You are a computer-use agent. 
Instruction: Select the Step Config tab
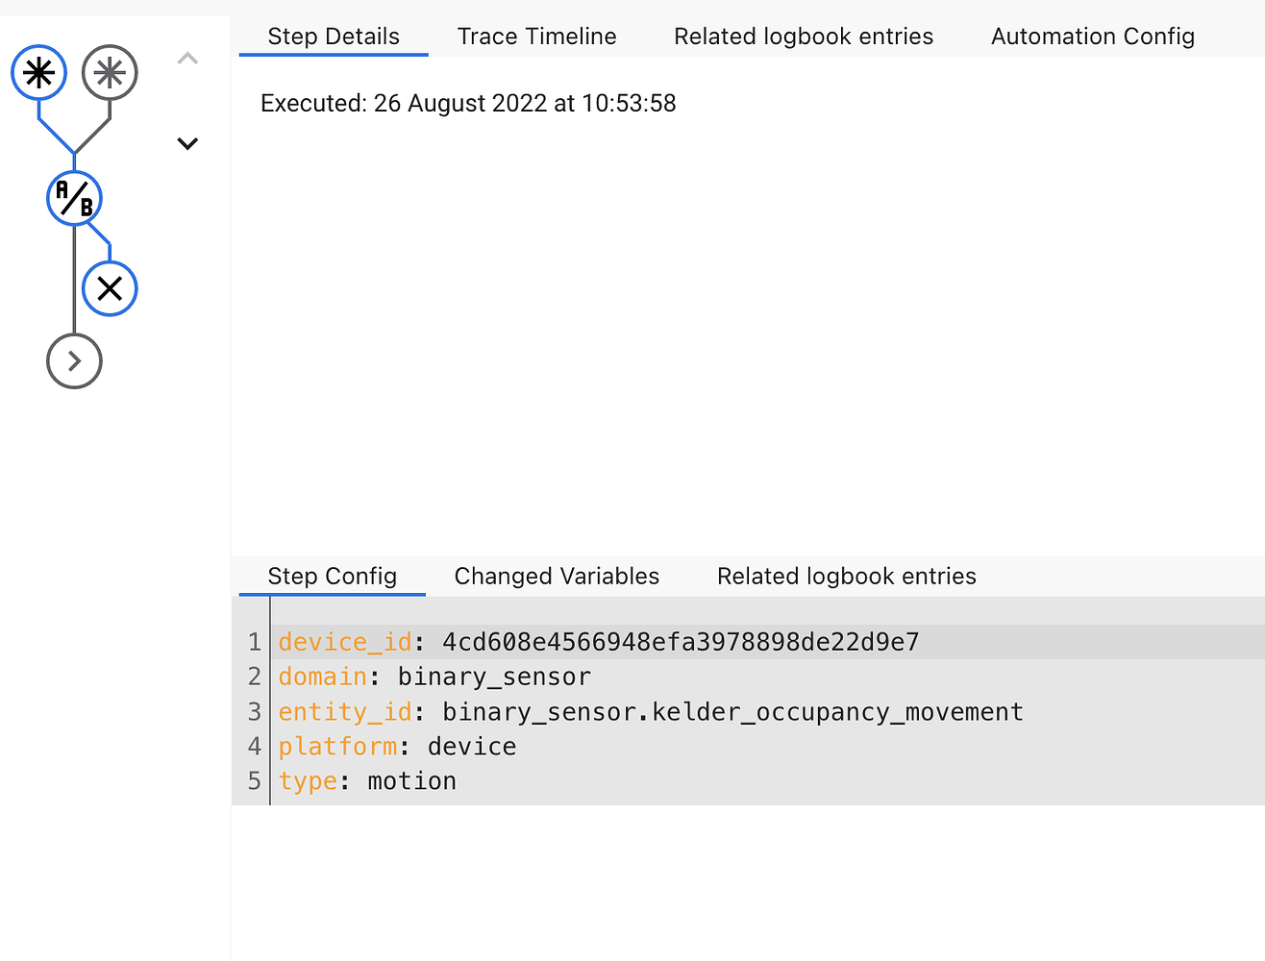332,576
